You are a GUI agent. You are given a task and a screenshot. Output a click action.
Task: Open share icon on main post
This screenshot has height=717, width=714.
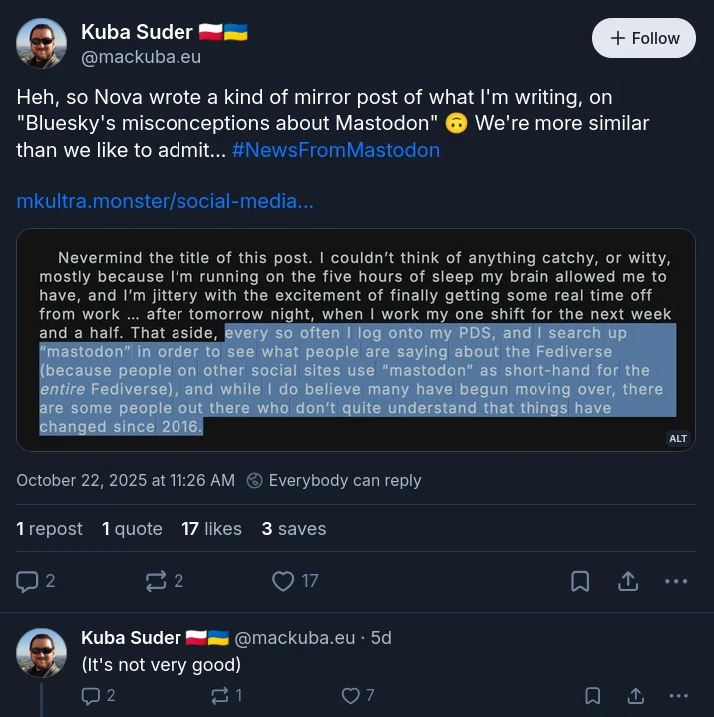pos(628,581)
